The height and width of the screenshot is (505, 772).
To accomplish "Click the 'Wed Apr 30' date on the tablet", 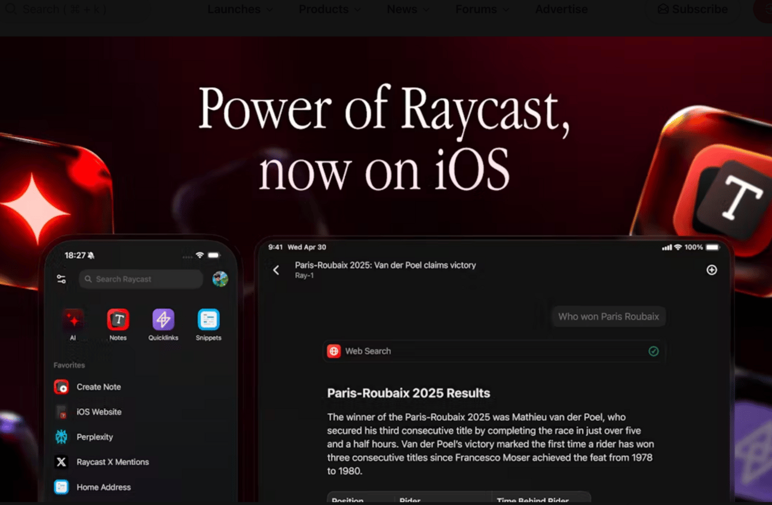I will pos(307,247).
